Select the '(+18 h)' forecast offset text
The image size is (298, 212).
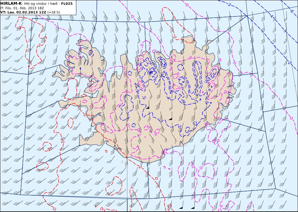54,12
